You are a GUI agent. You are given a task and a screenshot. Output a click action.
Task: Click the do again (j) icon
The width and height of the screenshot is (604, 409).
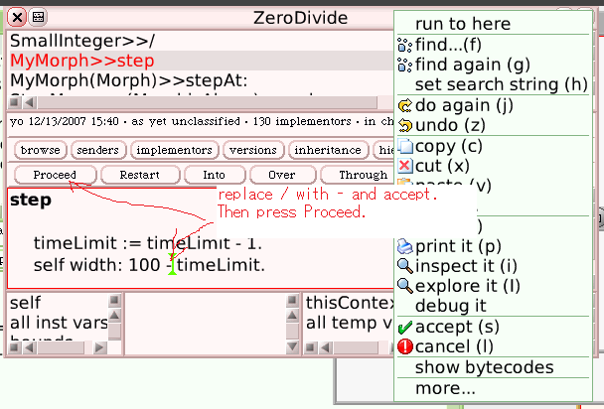point(404,105)
